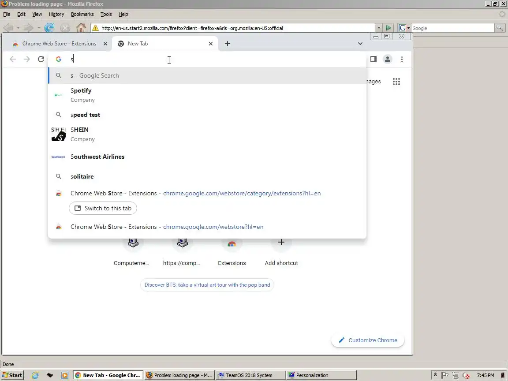Open a new Chrome tab with plus
The image size is (508, 381).
pos(228,44)
